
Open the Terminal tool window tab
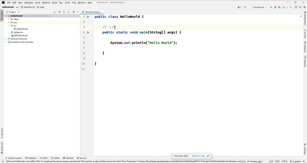tap(68, 158)
